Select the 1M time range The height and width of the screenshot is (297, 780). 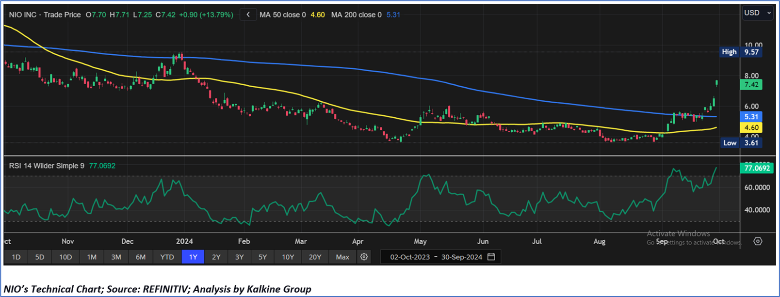pyautogui.click(x=92, y=257)
